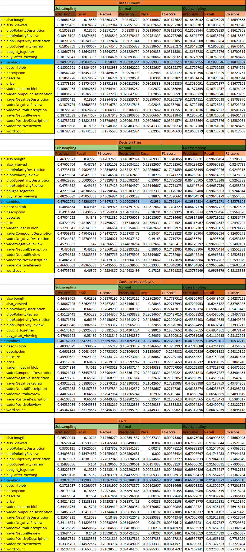
Task: Select the first Precision column header under KNN Subsampling
Action: (x=65, y=432)
